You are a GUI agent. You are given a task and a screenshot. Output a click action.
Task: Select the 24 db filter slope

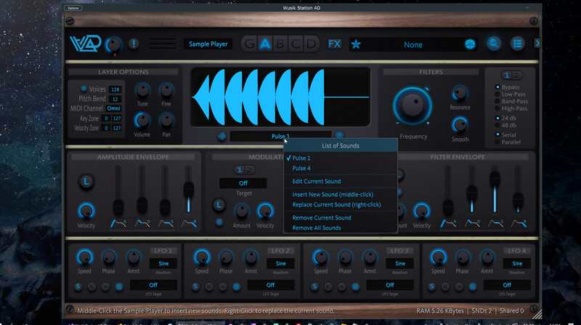pos(497,118)
